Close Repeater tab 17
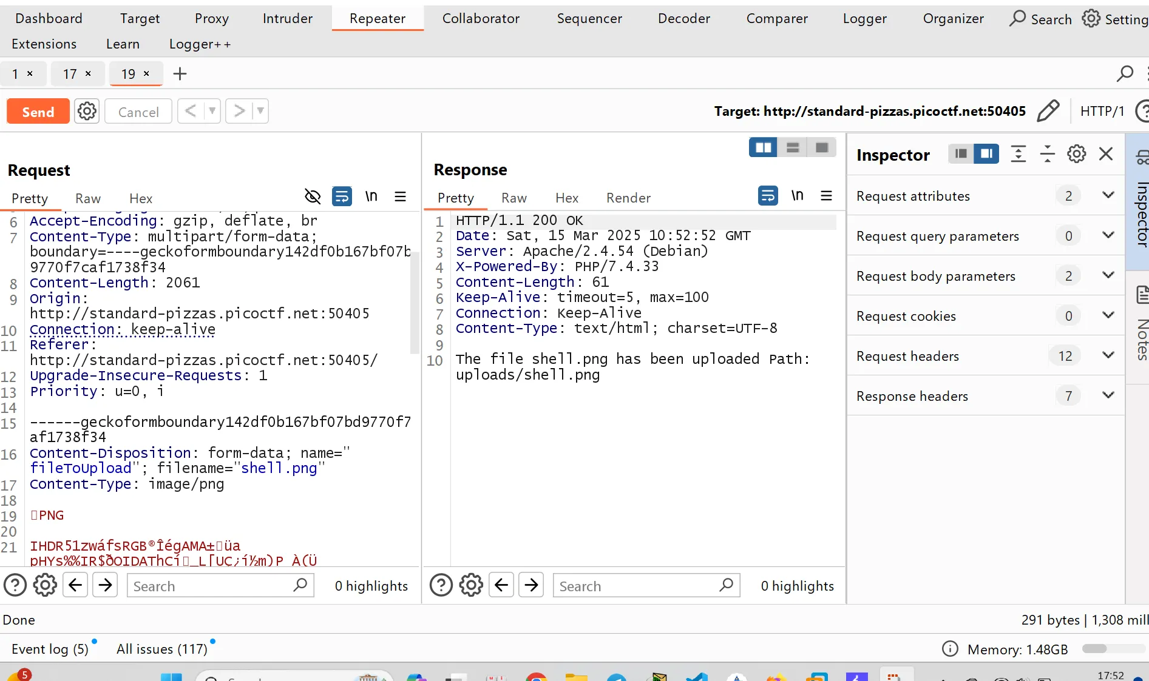Viewport: 1149px width, 681px height. [88, 74]
